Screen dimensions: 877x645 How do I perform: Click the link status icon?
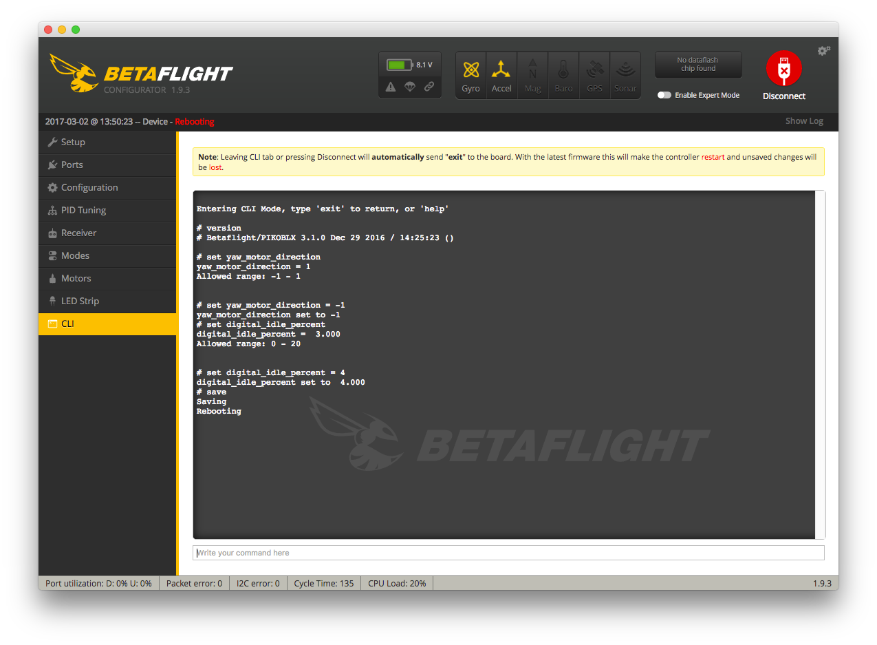tap(429, 87)
